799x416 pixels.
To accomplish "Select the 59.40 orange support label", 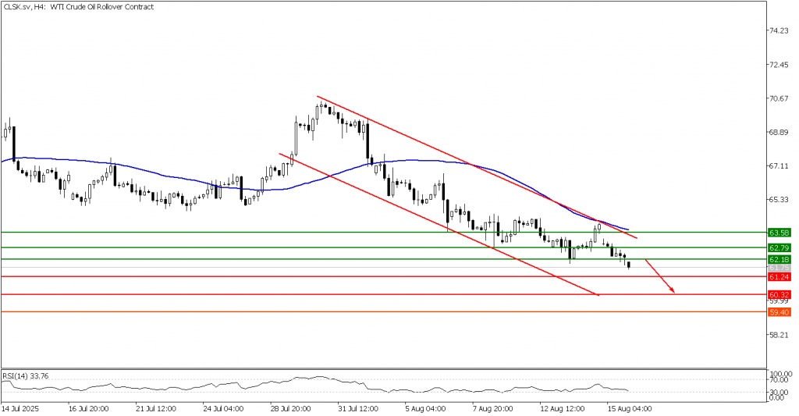I will pyautogui.click(x=779, y=312).
